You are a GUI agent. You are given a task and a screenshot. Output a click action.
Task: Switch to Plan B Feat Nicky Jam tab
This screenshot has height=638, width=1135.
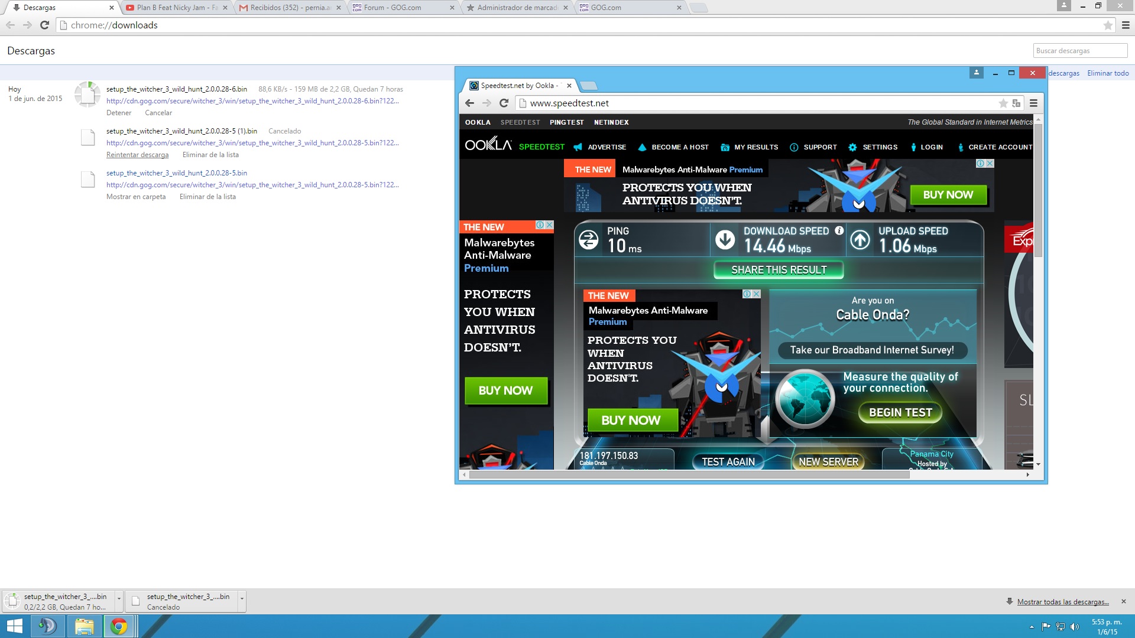pyautogui.click(x=176, y=8)
